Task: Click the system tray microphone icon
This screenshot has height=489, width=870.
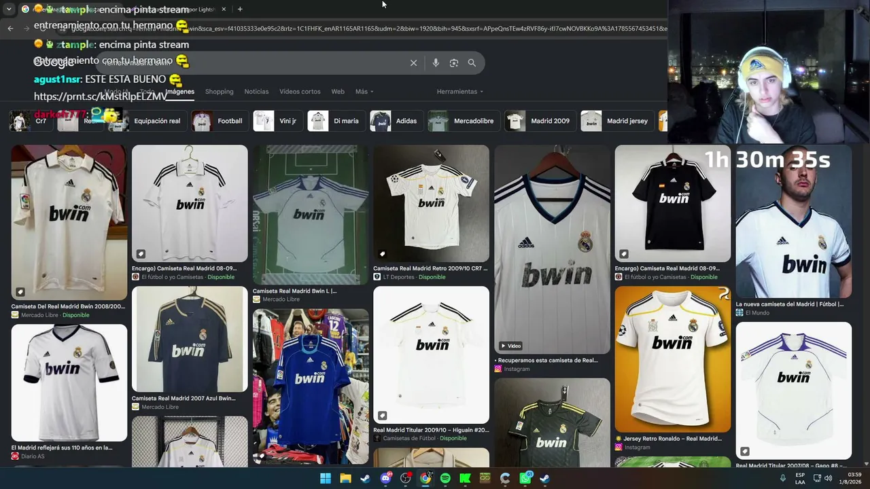Action: [782, 478]
